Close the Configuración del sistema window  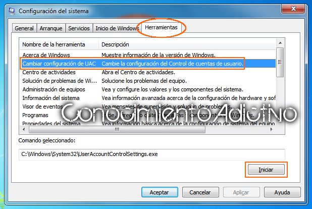point(293,9)
